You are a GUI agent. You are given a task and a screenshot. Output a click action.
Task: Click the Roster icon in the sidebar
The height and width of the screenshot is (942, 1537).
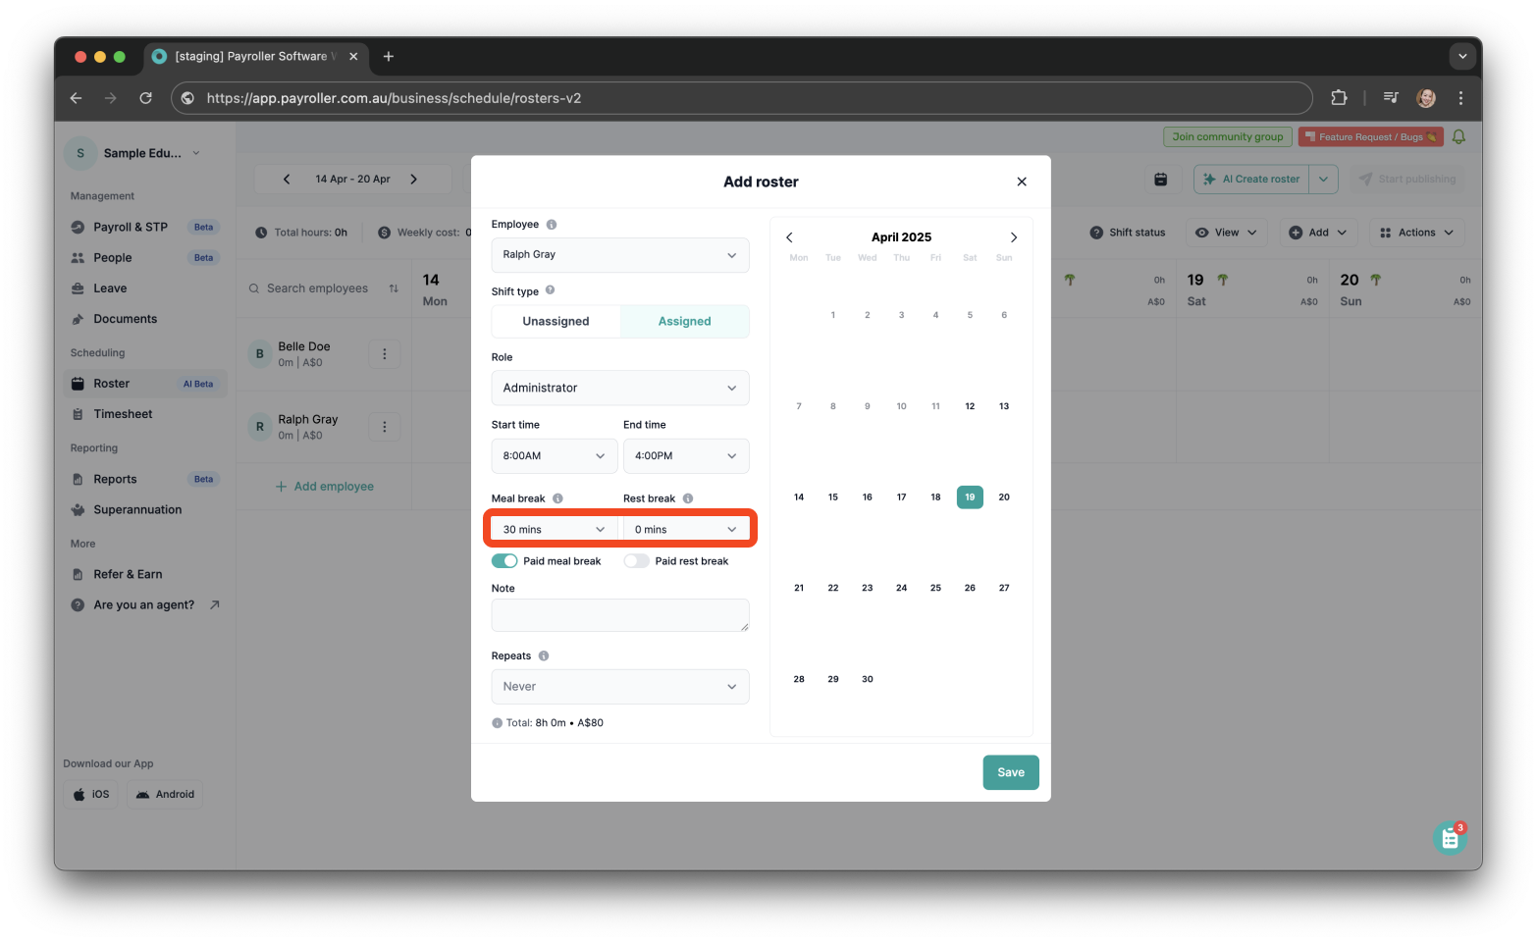coord(79,383)
